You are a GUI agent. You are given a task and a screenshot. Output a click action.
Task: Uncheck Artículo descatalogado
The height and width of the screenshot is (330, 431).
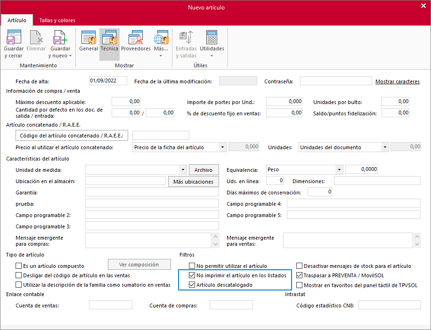(192, 285)
